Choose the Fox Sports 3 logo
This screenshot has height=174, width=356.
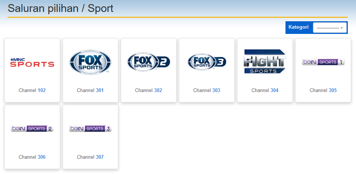[207, 62]
